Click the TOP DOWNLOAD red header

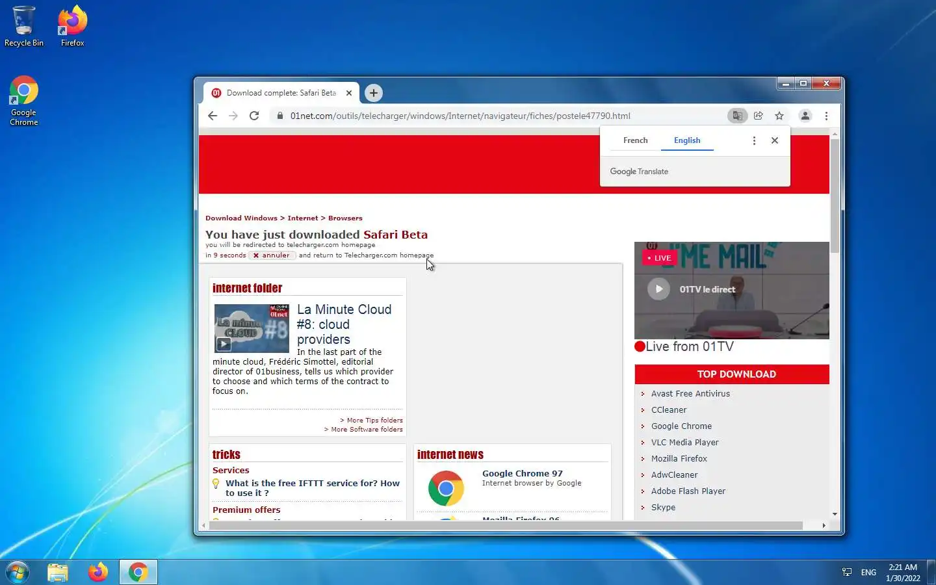(x=732, y=374)
